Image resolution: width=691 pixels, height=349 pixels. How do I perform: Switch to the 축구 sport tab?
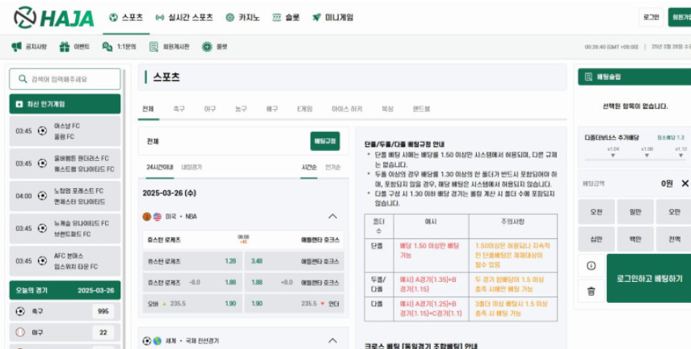pos(179,109)
